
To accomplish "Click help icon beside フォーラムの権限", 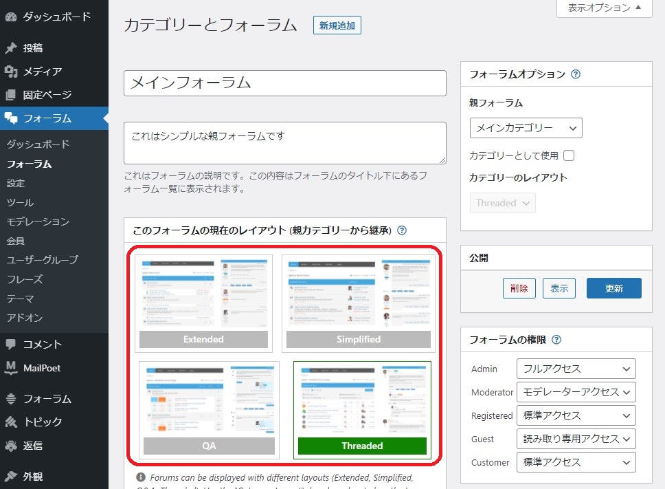I will (556, 340).
